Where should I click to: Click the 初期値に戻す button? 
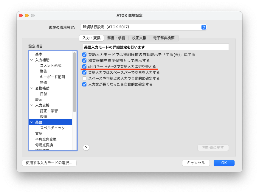tap(213, 148)
